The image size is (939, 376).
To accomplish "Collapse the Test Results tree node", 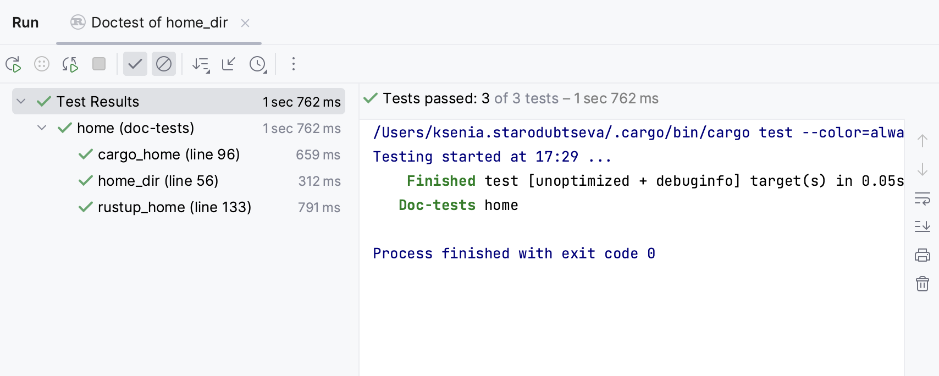I will pos(20,101).
